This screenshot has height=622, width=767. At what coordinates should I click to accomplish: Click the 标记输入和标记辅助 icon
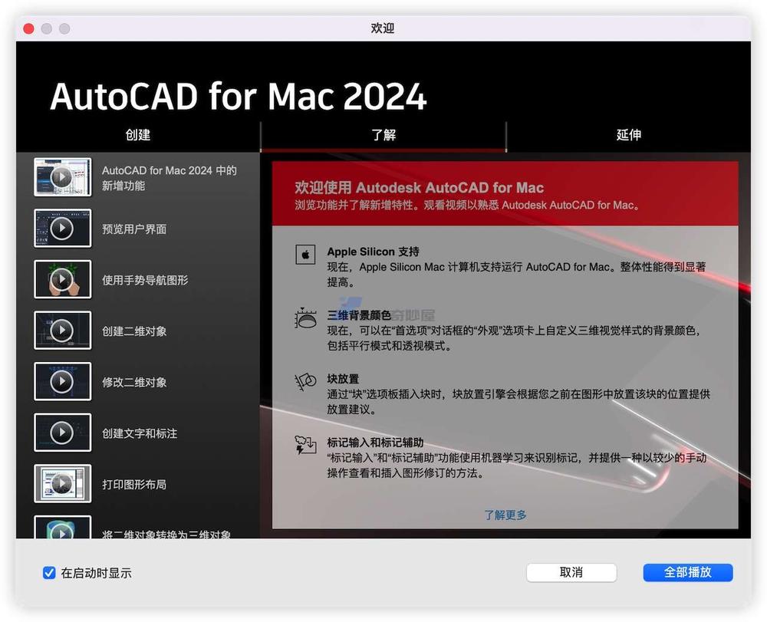point(305,445)
